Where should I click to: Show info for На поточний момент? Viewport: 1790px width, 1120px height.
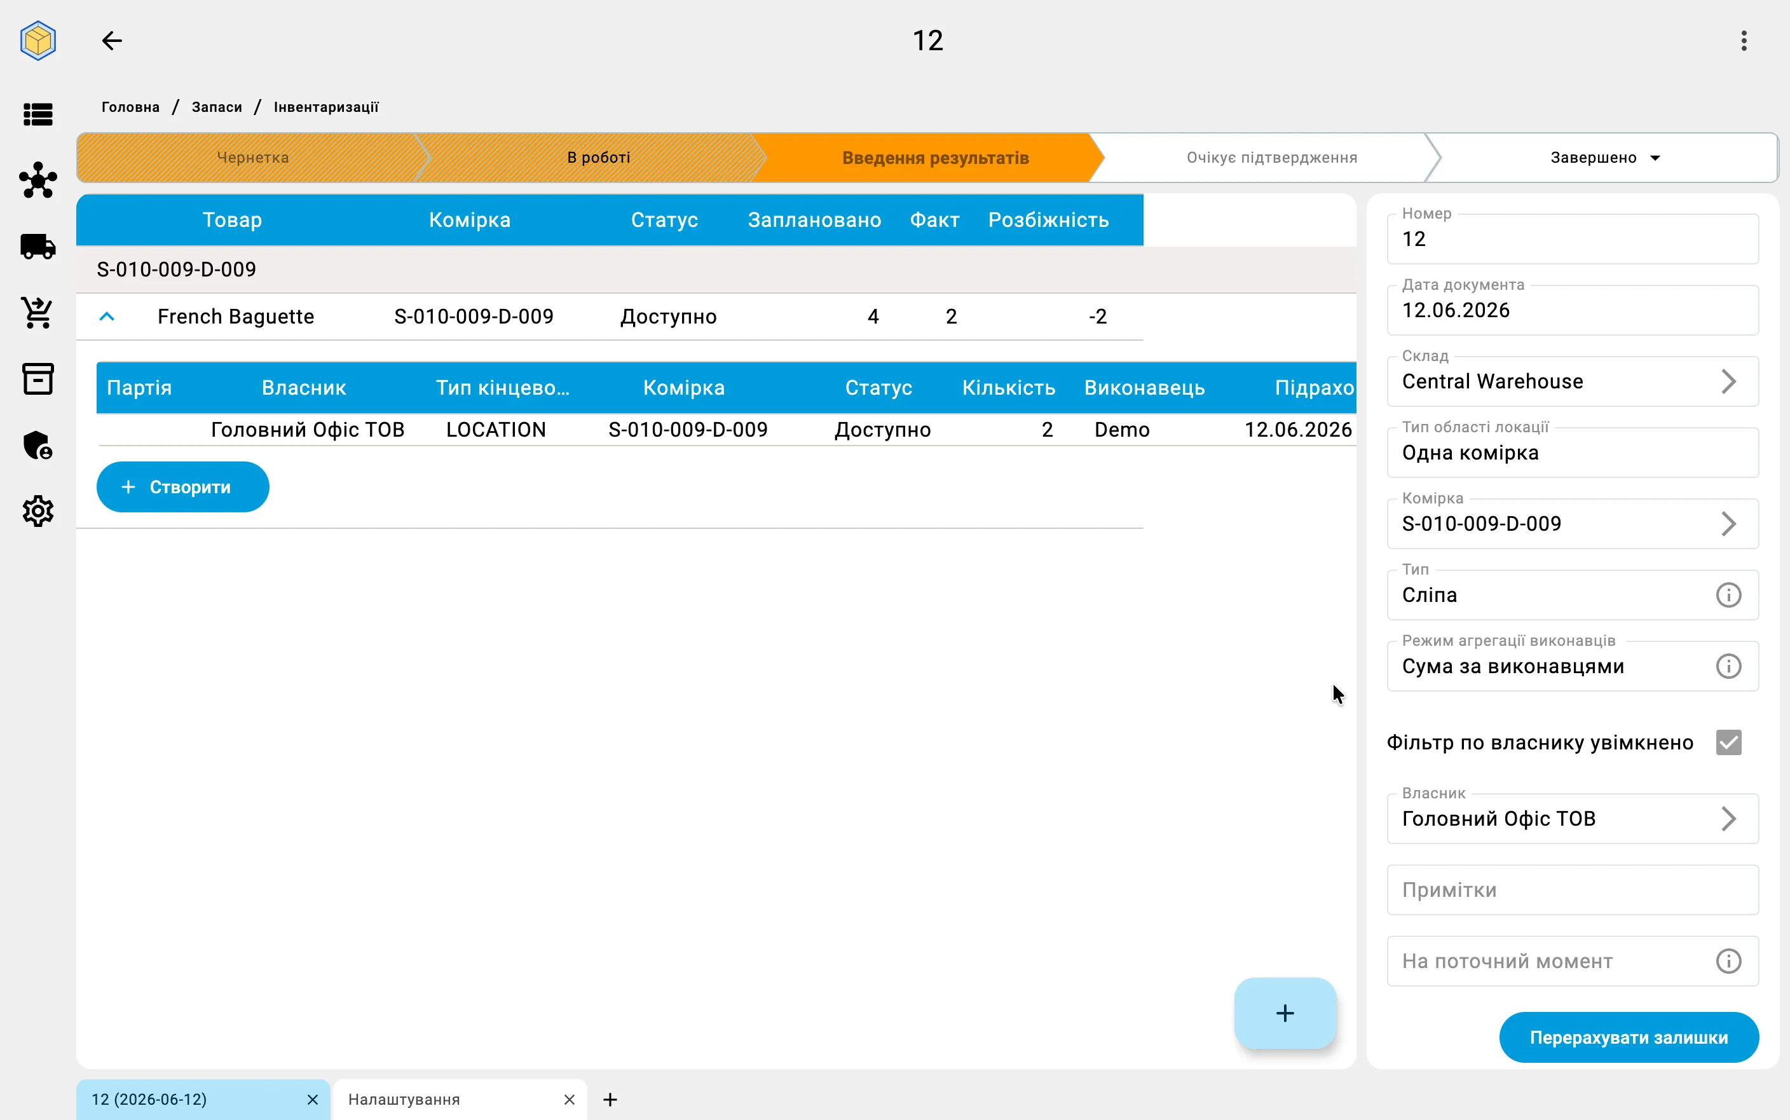tap(1728, 960)
